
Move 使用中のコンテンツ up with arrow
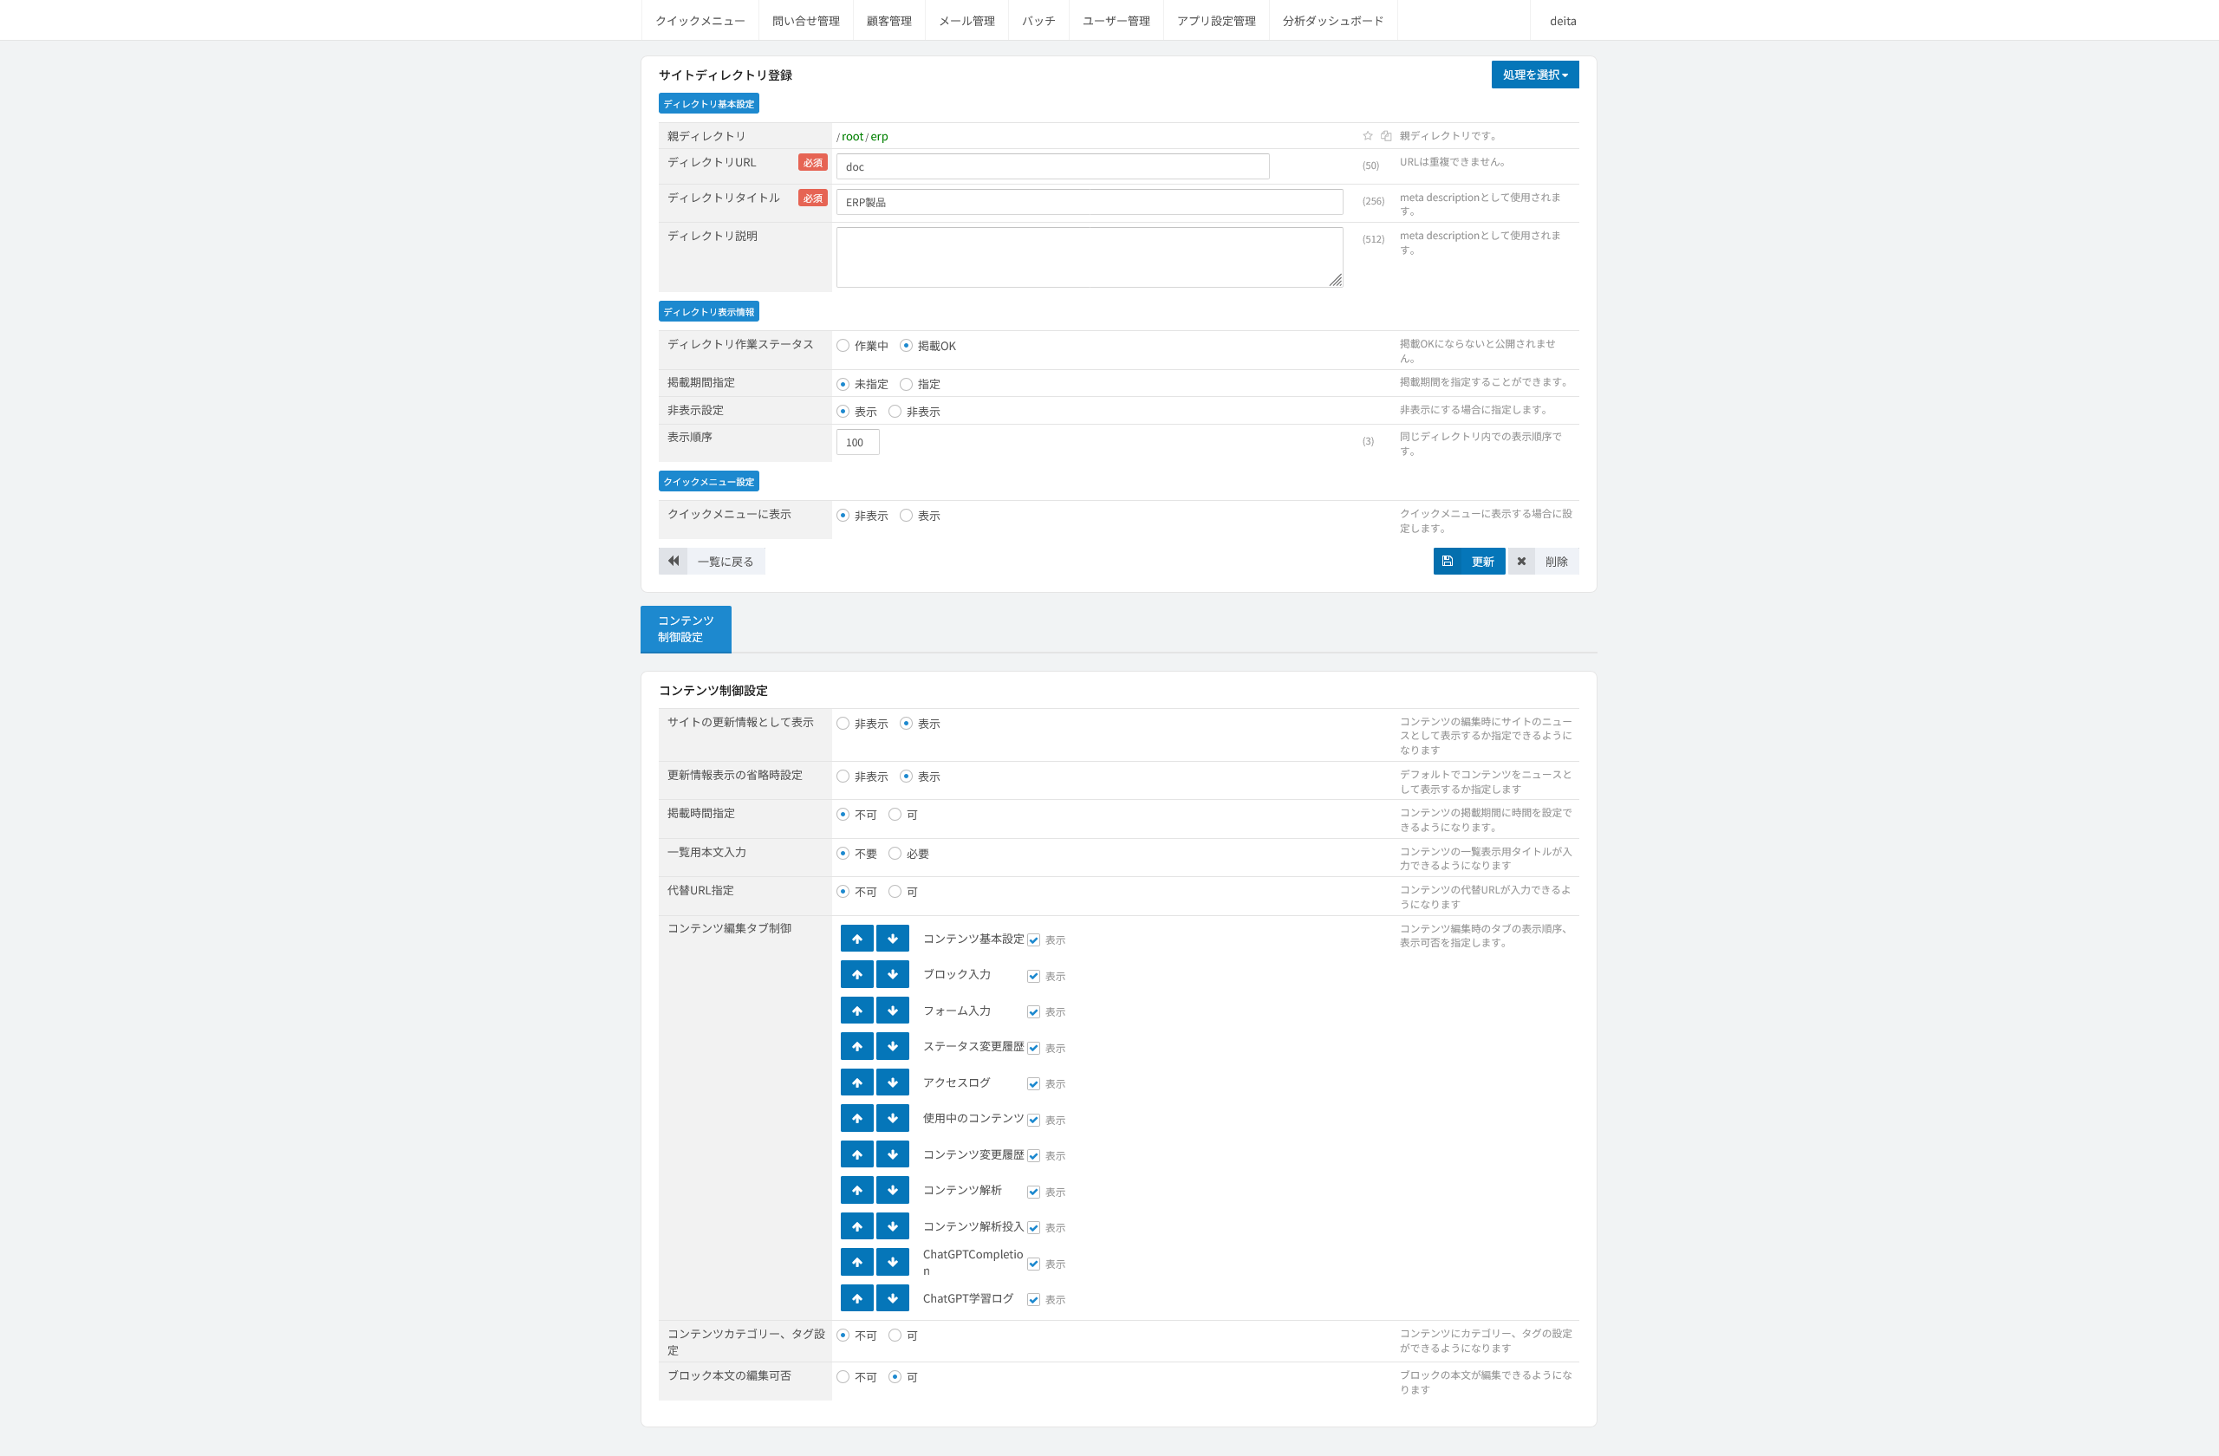(x=857, y=1118)
